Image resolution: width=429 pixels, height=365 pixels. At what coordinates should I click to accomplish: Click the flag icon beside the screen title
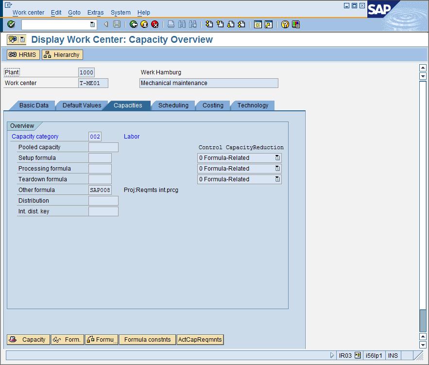[x=13, y=39]
